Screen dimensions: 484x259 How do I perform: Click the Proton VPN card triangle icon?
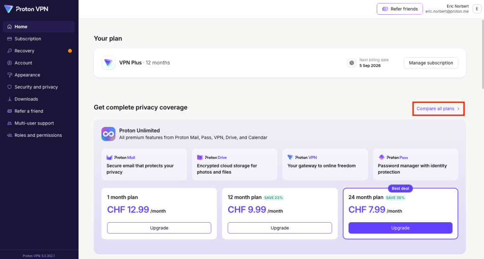pos(290,158)
